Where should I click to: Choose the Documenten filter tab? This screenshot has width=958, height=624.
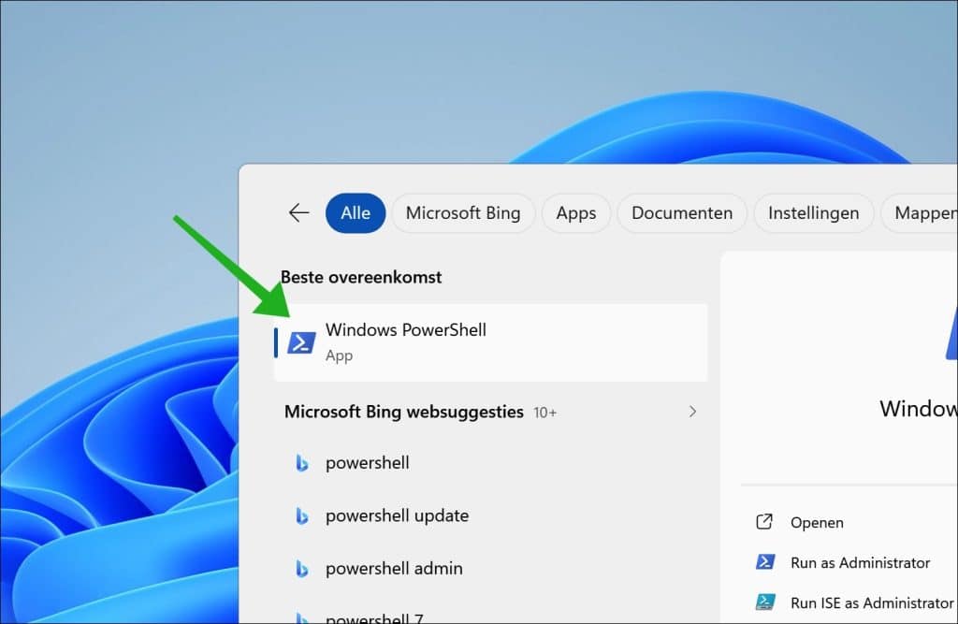click(682, 212)
